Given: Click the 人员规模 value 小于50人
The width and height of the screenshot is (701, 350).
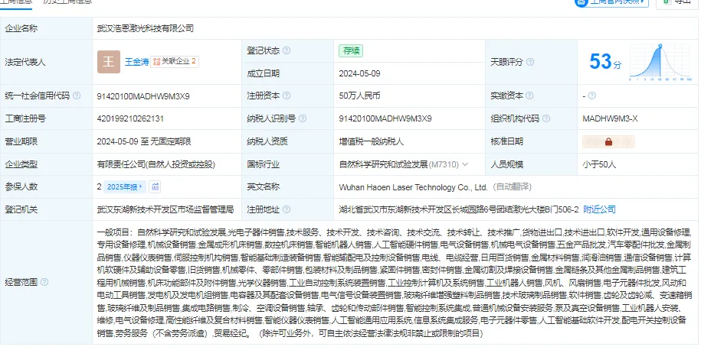Looking at the screenshot, I should coord(599,164).
